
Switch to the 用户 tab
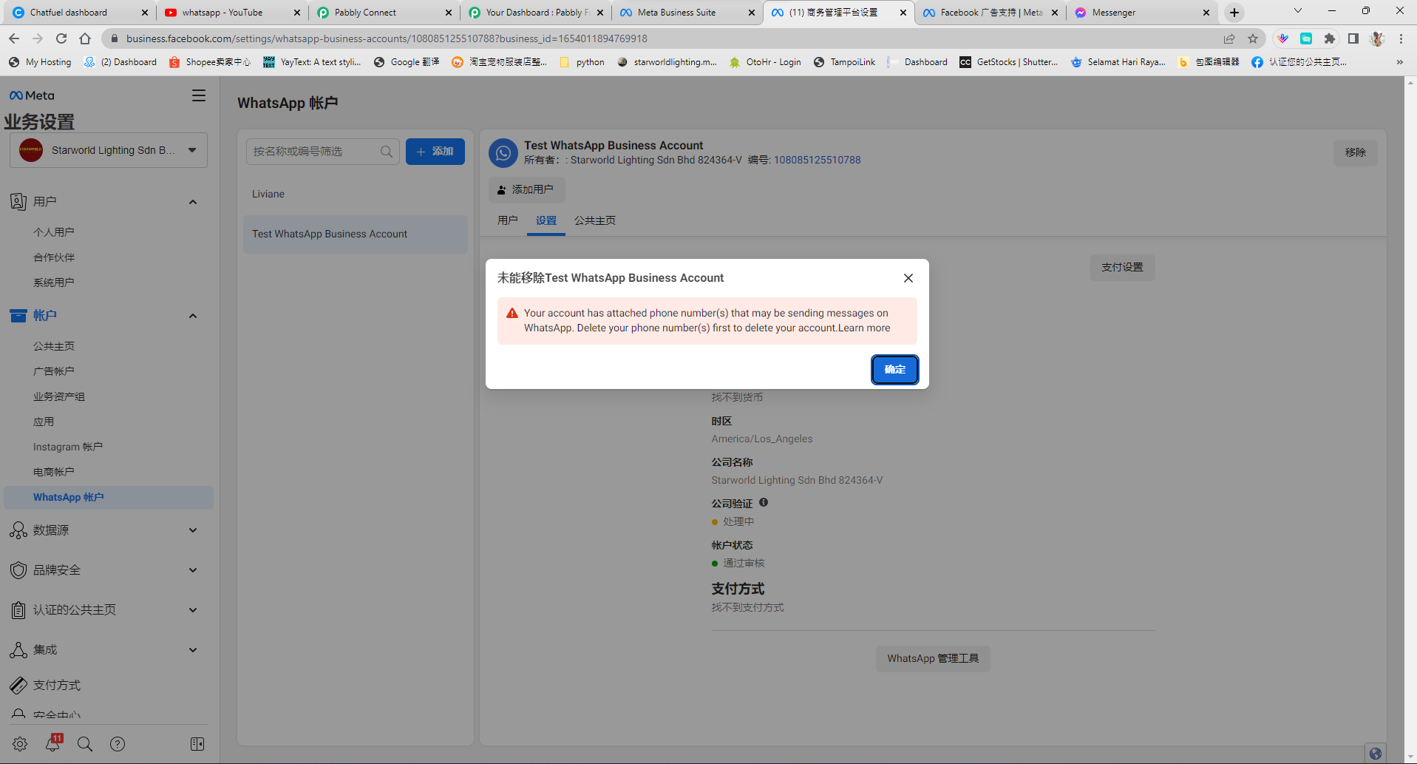508,220
